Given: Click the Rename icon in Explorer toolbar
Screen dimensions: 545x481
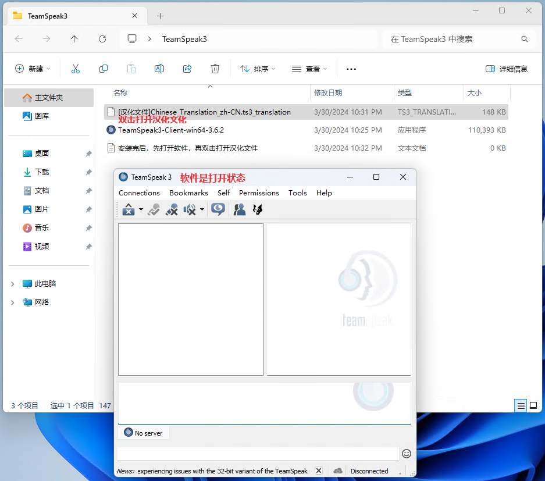Looking at the screenshot, I should pos(159,69).
